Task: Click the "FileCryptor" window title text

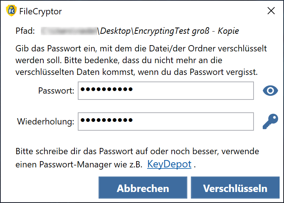Action: [x=40, y=11]
